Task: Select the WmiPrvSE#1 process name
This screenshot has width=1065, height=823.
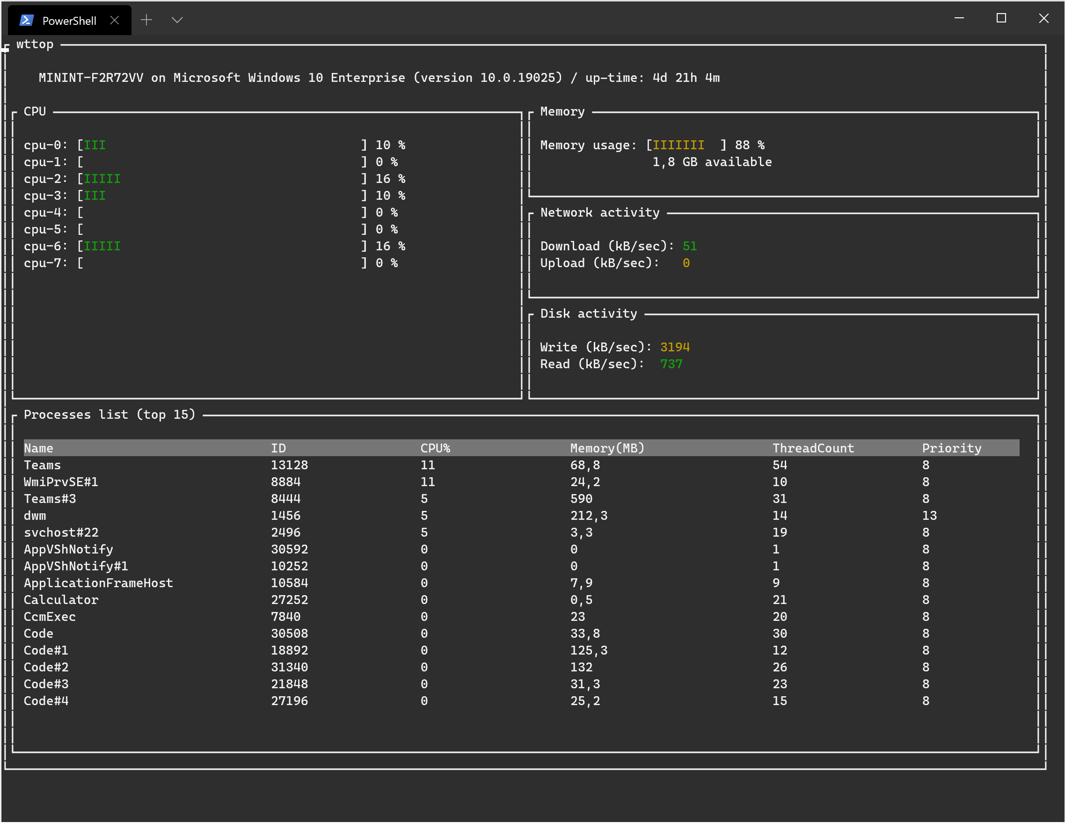Action: (x=61, y=482)
